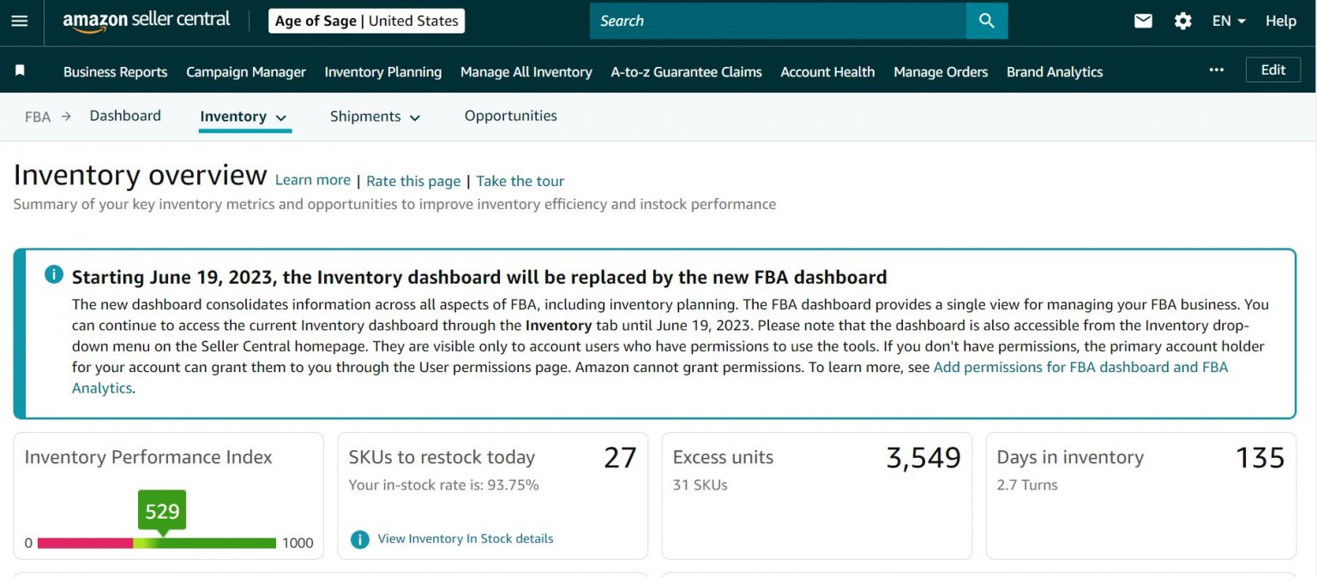The height and width of the screenshot is (577, 1317).
Task: Click the info icon in the announcement banner
Action: (x=53, y=274)
